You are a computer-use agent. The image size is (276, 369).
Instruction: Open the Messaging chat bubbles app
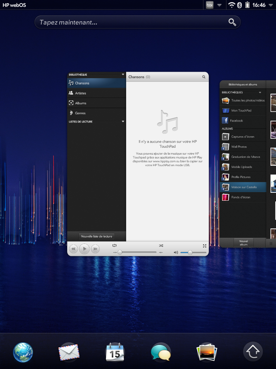point(161,352)
